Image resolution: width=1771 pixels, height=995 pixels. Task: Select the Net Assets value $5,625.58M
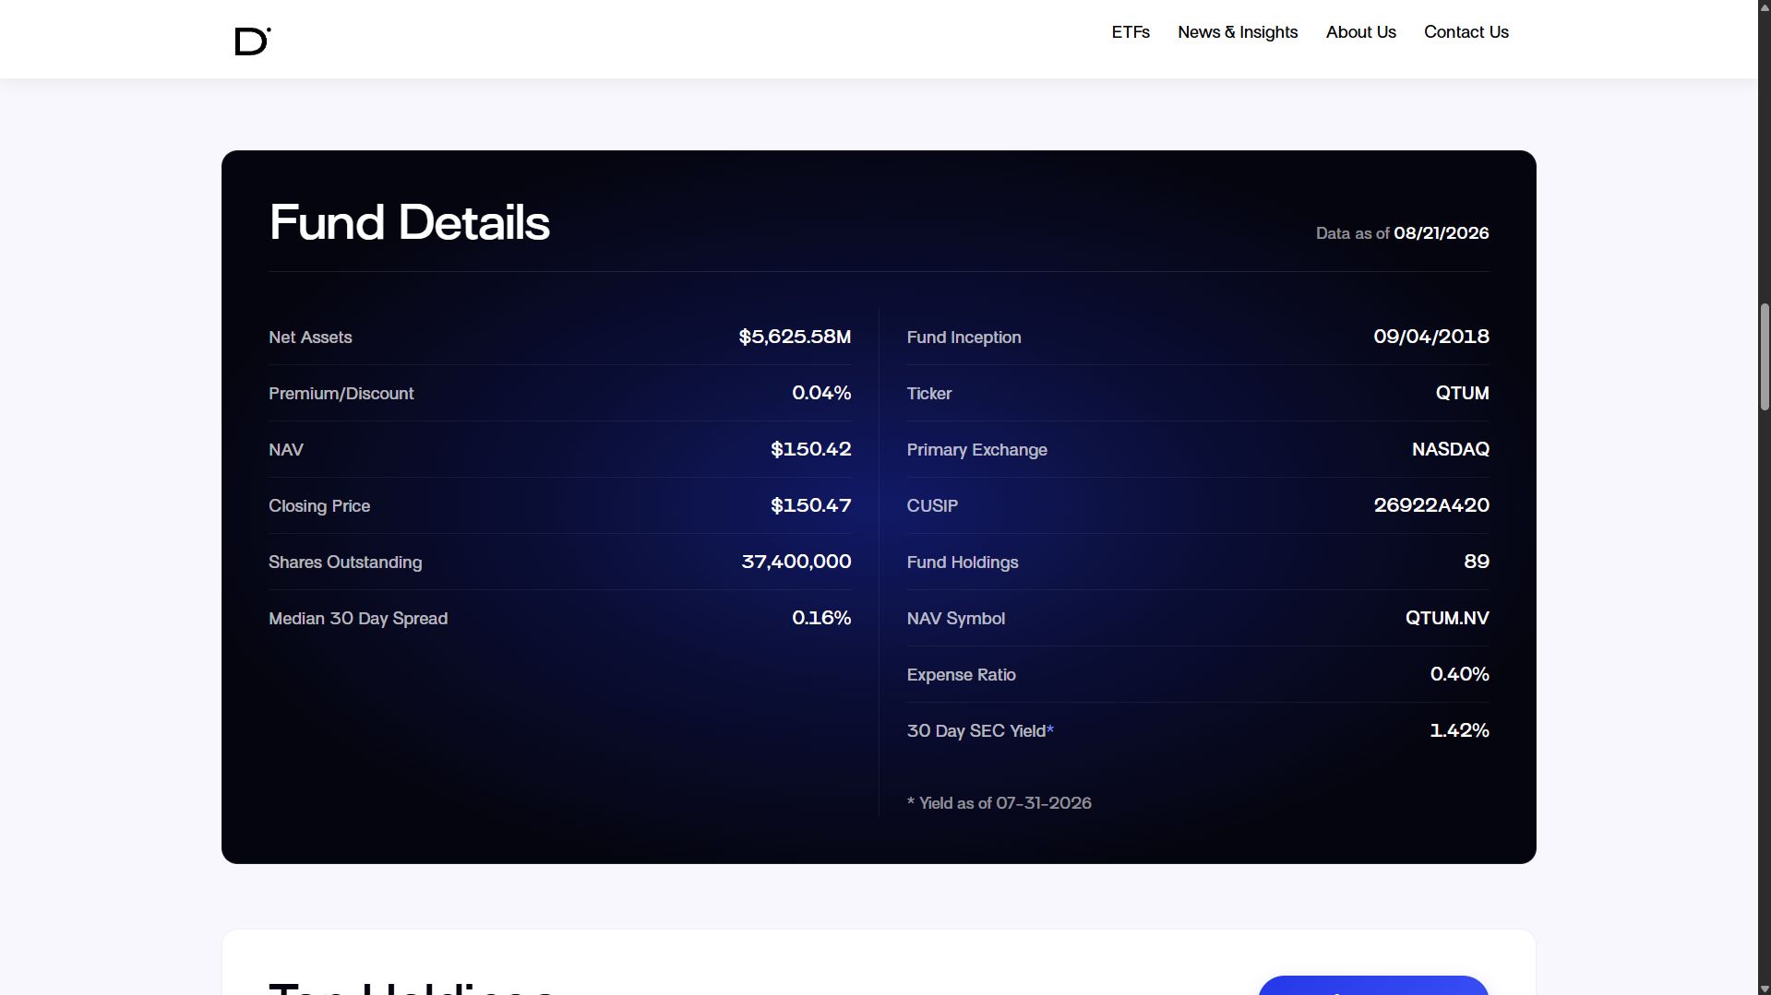point(795,337)
